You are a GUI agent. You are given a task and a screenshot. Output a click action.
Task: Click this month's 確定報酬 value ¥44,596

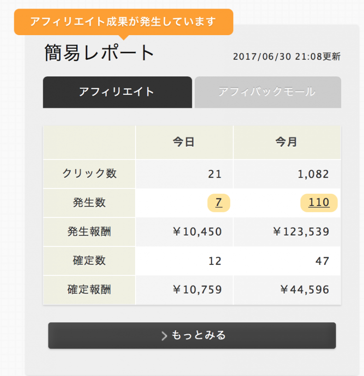point(305,290)
